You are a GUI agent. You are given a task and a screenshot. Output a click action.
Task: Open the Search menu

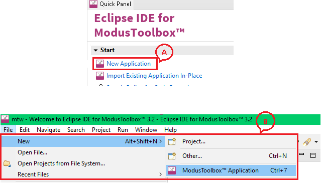click(x=76, y=130)
